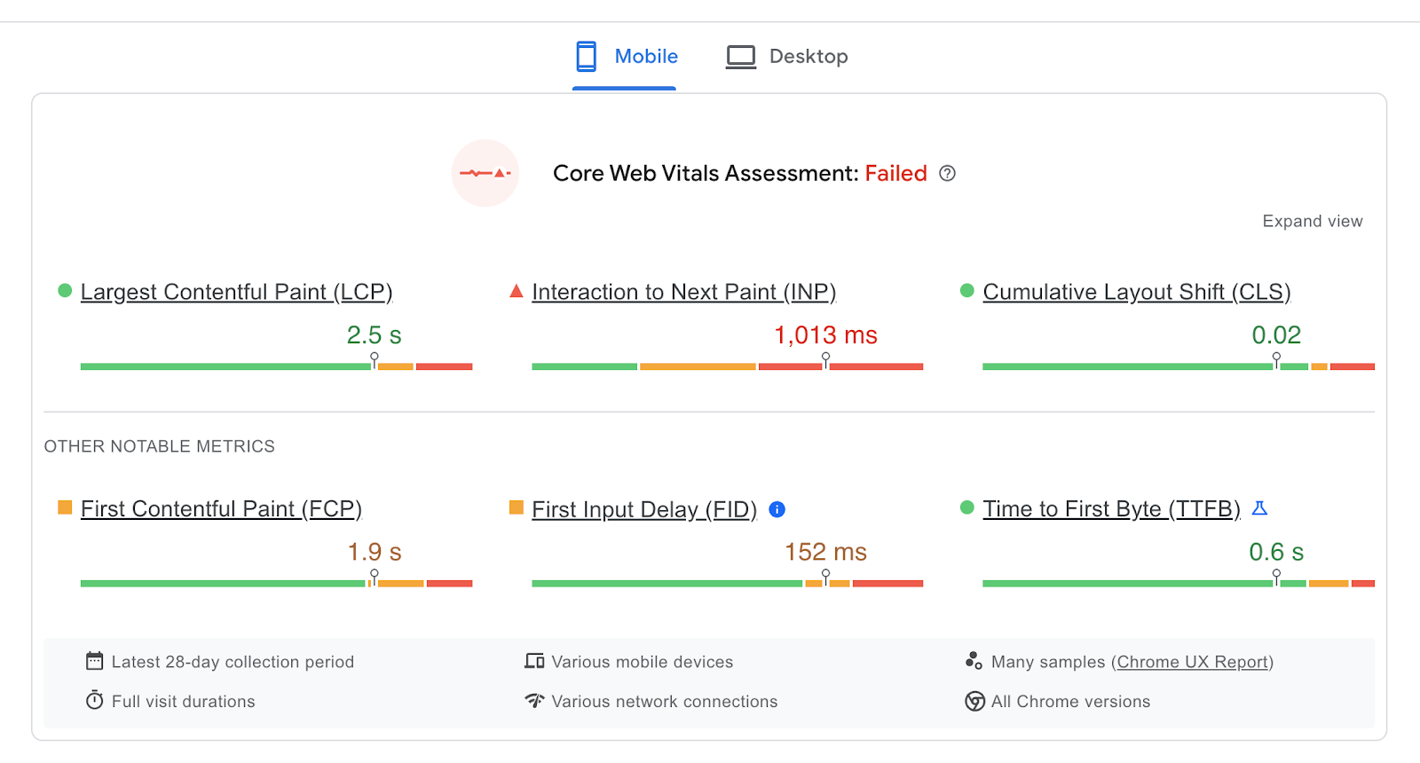This screenshot has height=763, width=1420.
Task: Click the FID distribution bar
Action: 728,584
